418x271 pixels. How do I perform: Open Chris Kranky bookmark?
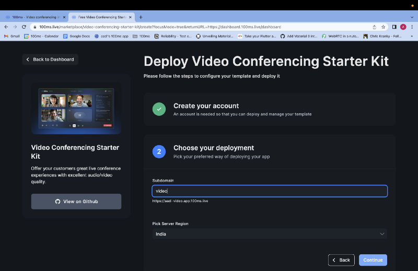point(382,36)
